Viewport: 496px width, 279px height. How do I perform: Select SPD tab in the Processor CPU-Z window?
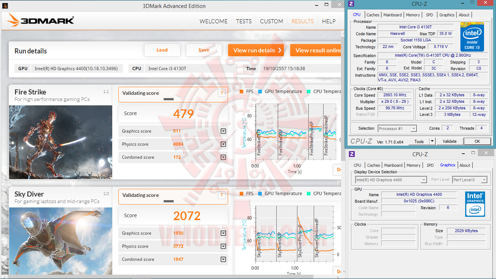click(430, 15)
